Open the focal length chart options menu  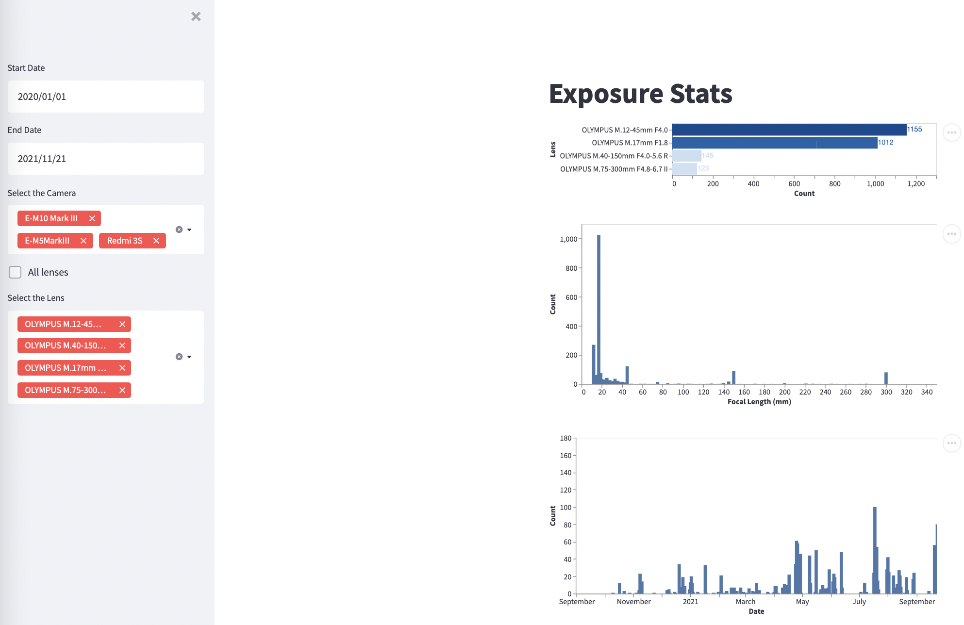(951, 234)
